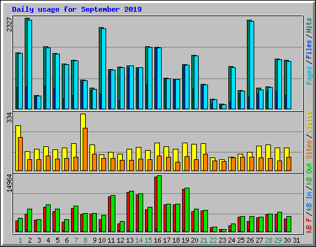This screenshot has width=316, height=247.
Task: Select day 1 on the x-axis
Action: pyautogui.click(x=20, y=240)
